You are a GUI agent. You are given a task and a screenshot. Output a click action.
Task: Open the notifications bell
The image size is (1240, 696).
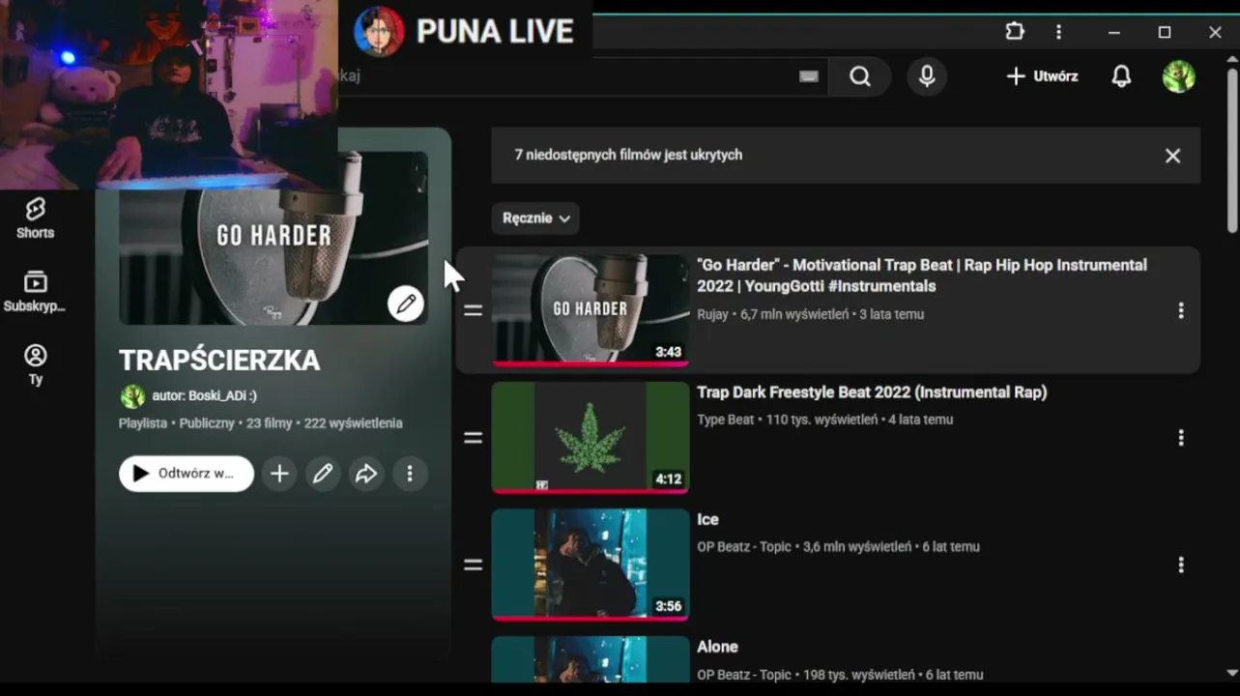point(1121,76)
